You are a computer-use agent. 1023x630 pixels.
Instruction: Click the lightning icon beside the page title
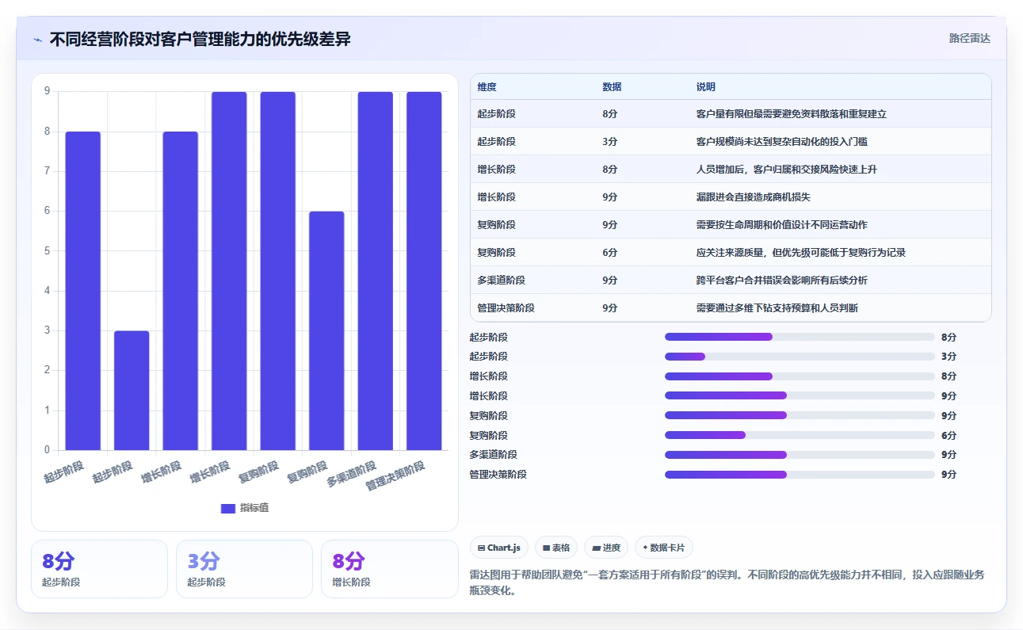[38, 40]
